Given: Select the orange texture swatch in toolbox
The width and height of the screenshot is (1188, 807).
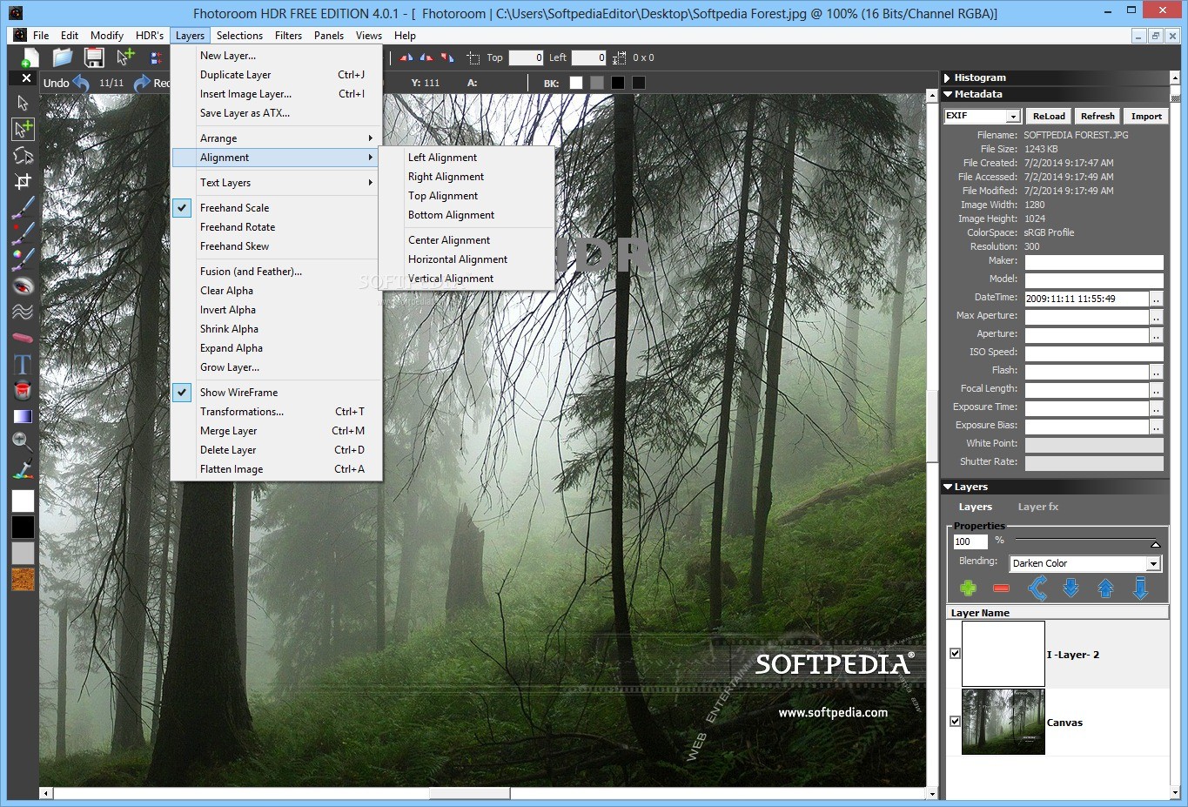Looking at the screenshot, I should 23,580.
